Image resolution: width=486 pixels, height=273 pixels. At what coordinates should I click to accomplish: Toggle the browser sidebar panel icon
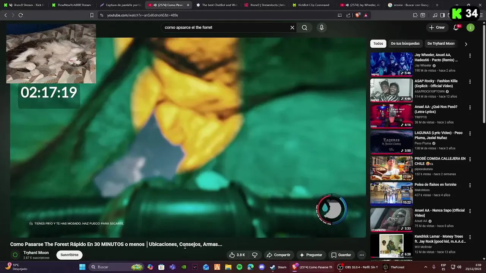point(442,15)
